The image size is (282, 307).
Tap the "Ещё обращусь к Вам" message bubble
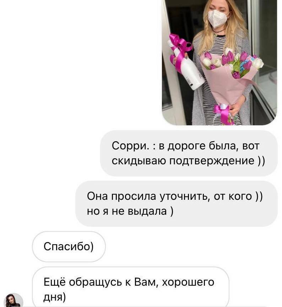click(130, 287)
